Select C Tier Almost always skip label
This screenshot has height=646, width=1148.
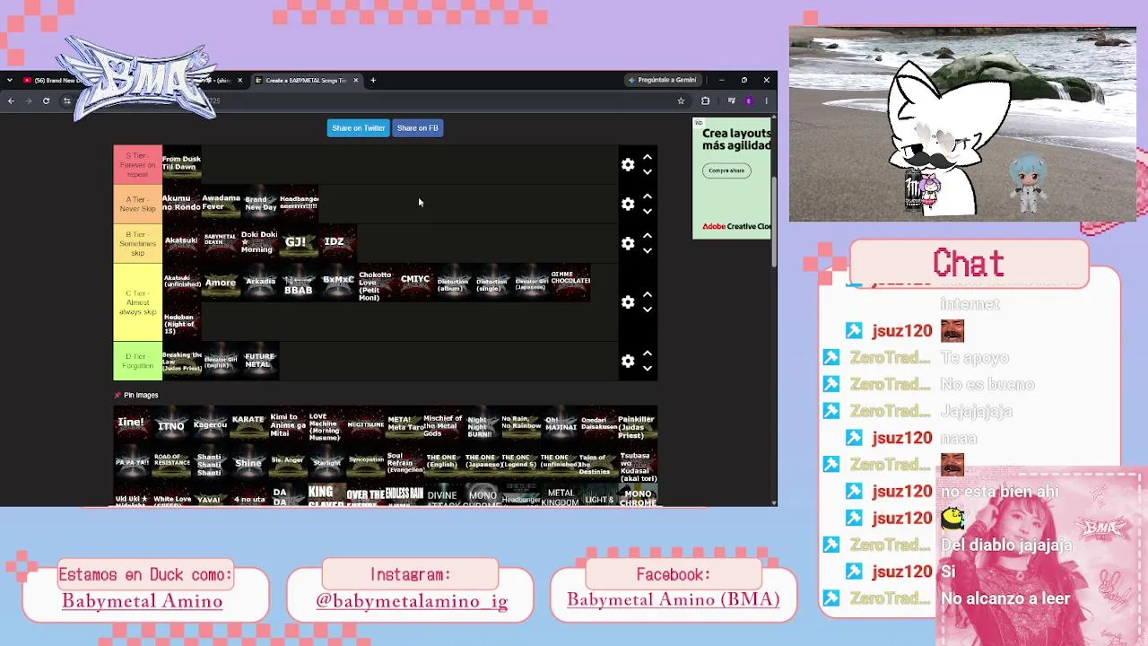click(137, 301)
